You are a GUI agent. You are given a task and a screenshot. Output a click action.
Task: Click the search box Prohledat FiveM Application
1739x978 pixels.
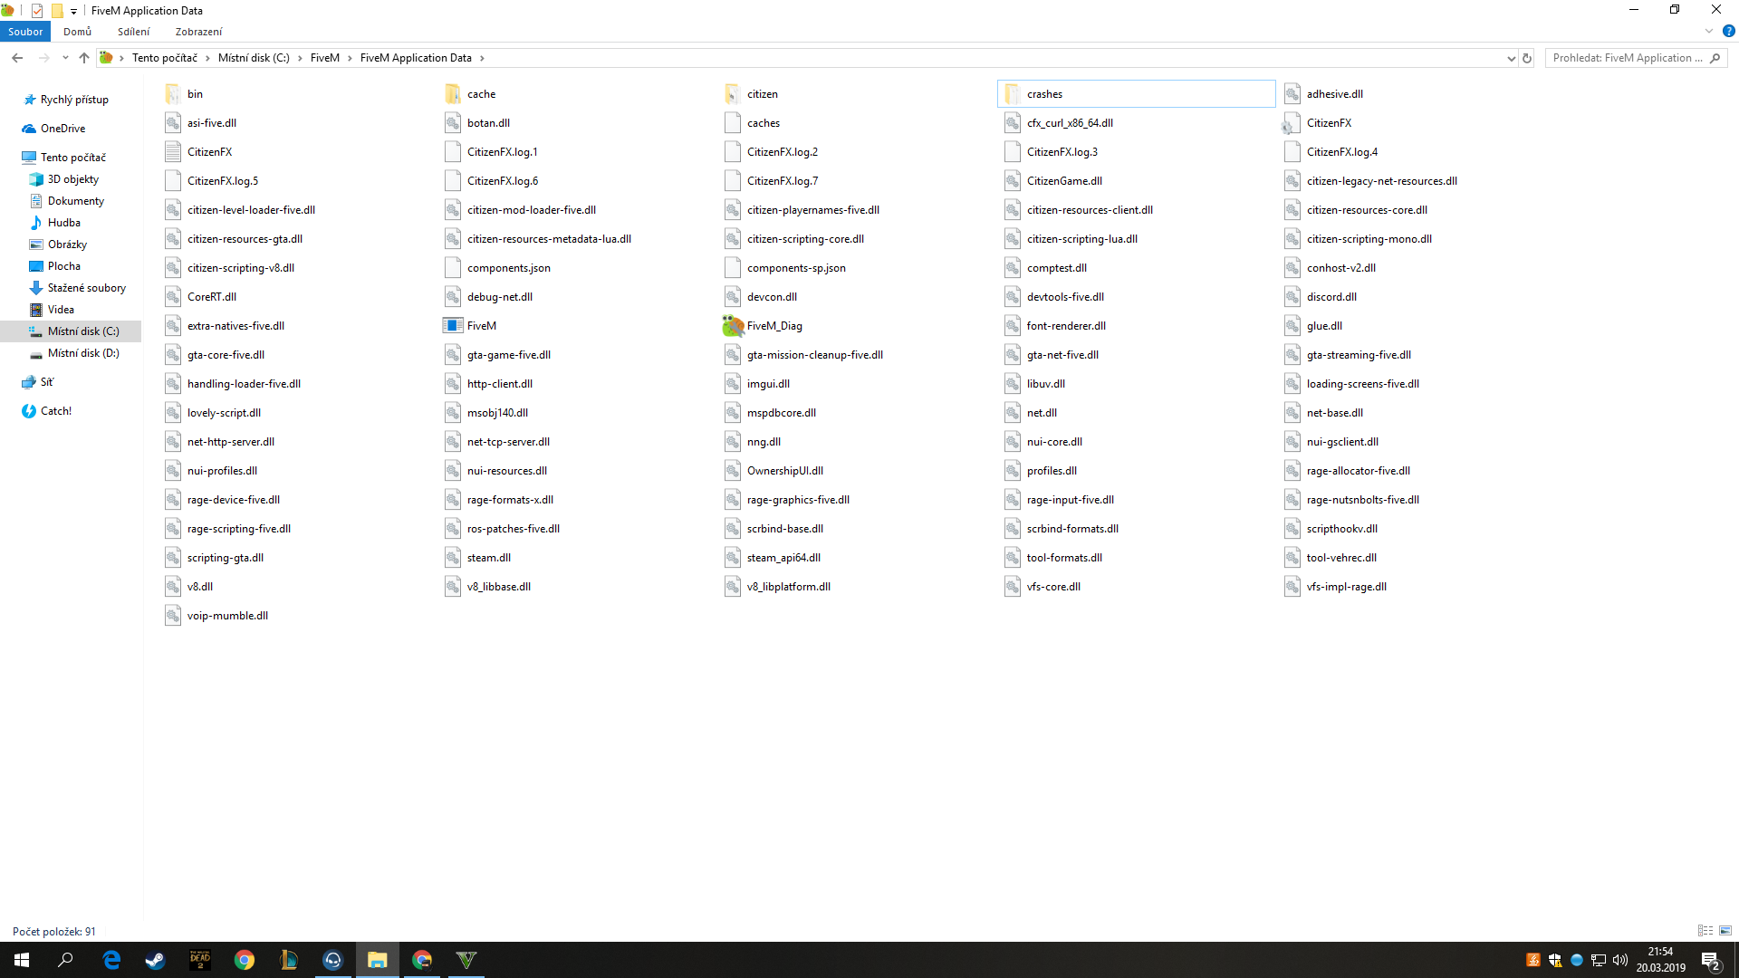coord(1627,58)
